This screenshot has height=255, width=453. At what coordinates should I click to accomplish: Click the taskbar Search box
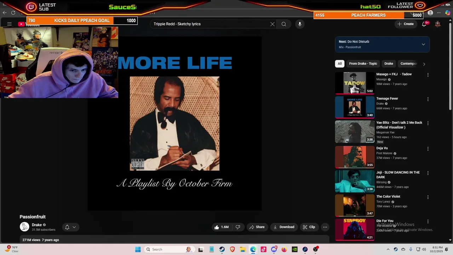(169, 249)
